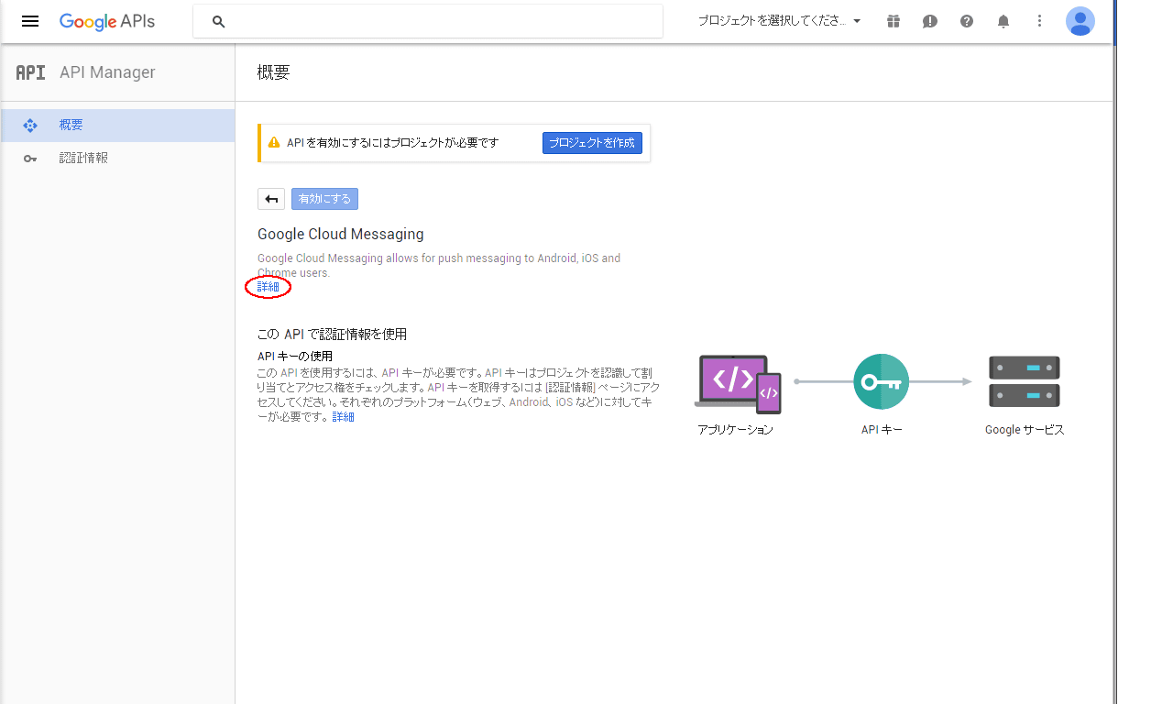Open the help question mark icon
The width and height of the screenshot is (1173, 704).
[x=967, y=21]
